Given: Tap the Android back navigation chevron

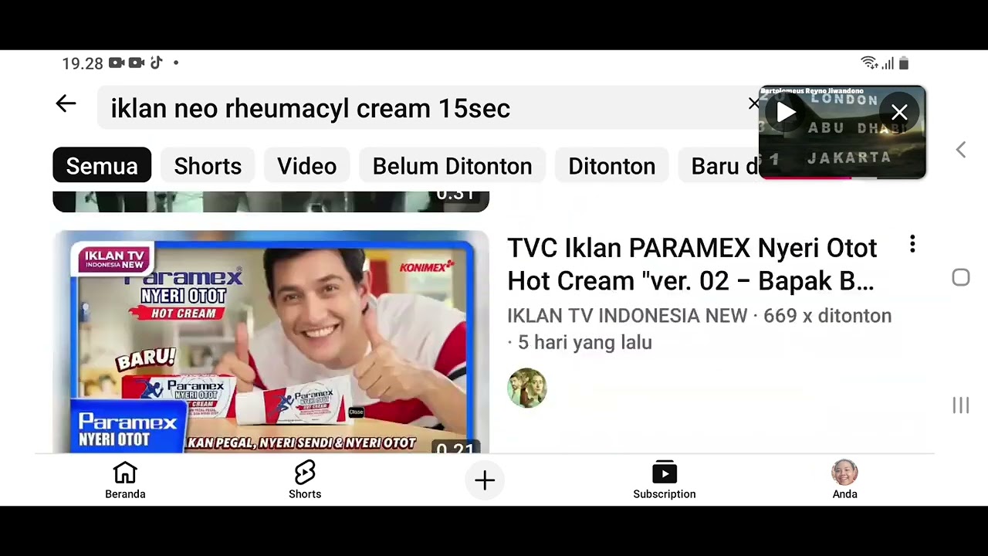Looking at the screenshot, I should point(961,150).
